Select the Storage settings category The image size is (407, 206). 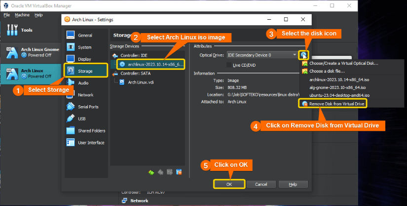86,71
